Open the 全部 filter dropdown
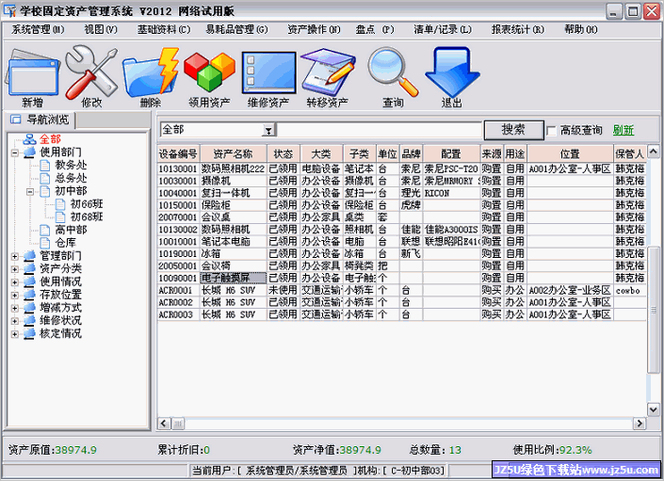 [268, 131]
